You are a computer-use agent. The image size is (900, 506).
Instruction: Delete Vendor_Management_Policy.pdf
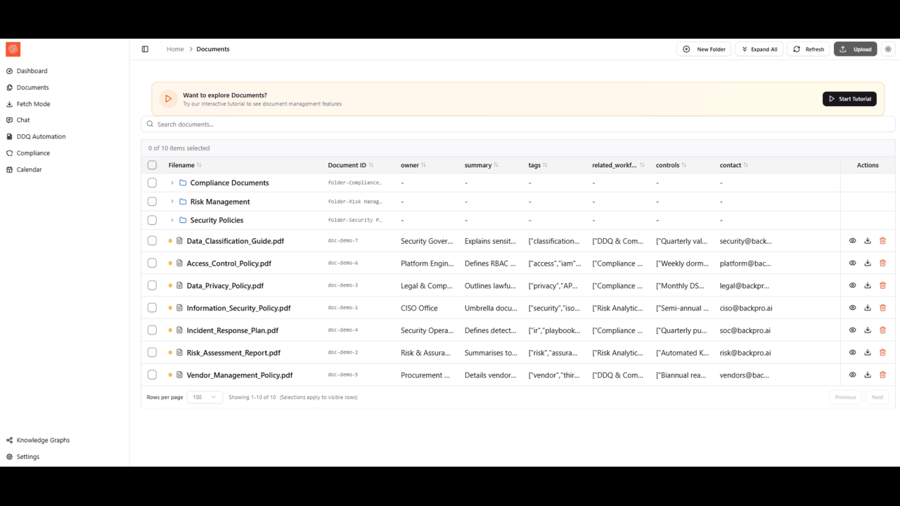coord(882,375)
